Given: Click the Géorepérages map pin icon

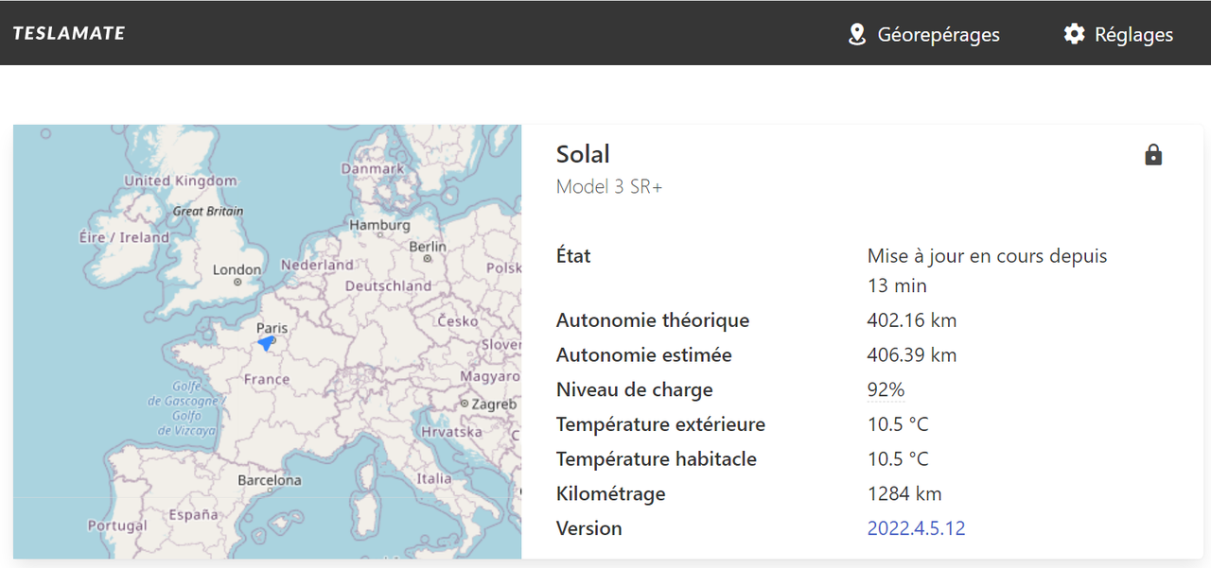Looking at the screenshot, I should (857, 35).
